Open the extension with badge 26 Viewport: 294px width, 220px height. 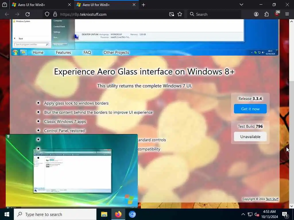[x=277, y=14]
